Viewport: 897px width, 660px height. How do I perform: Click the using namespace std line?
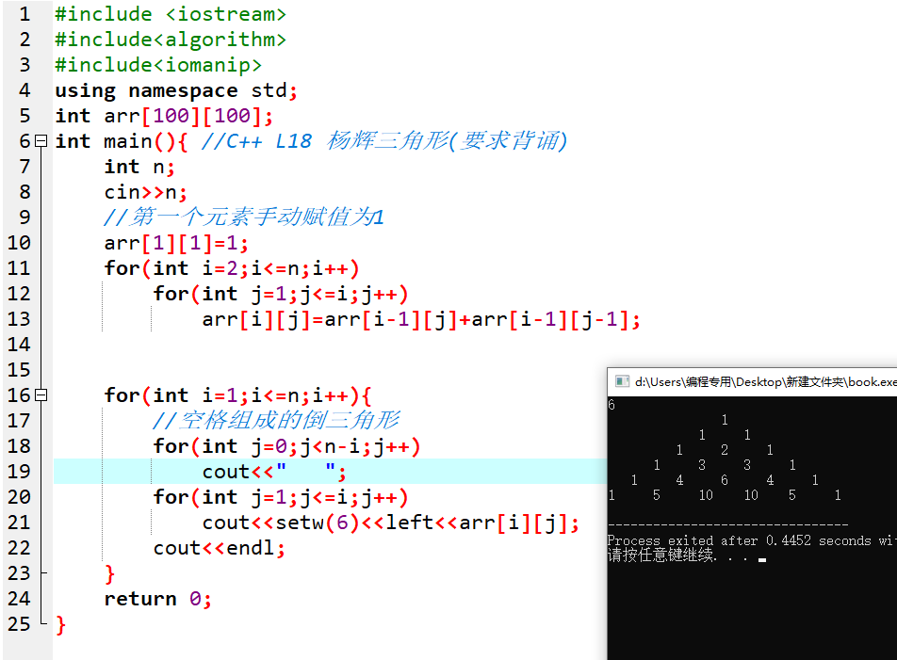coord(176,90)
